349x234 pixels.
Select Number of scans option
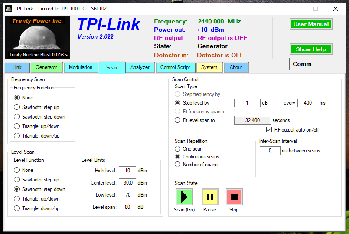[x=197, y=165]
